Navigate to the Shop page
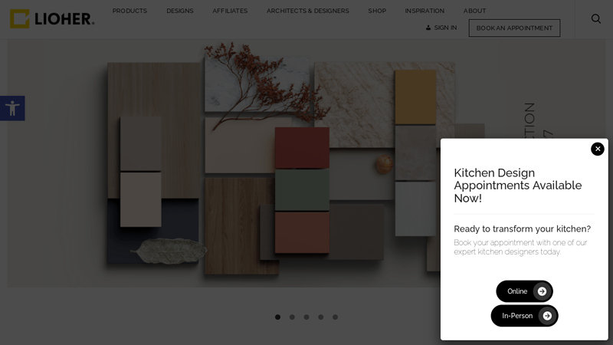This screenshot has width=613, height=345. [377, 11]
